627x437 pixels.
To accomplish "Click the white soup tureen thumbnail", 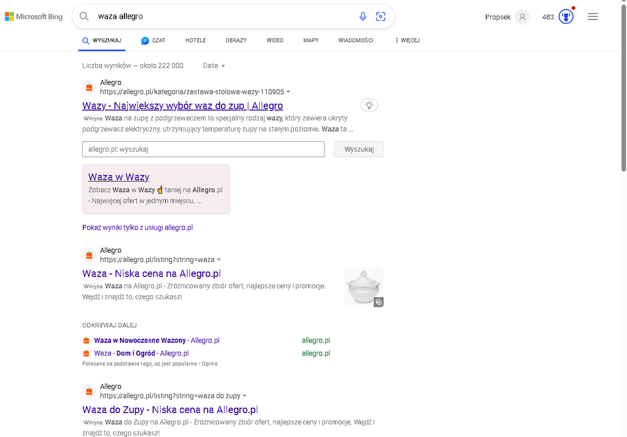I will [363, 288].
